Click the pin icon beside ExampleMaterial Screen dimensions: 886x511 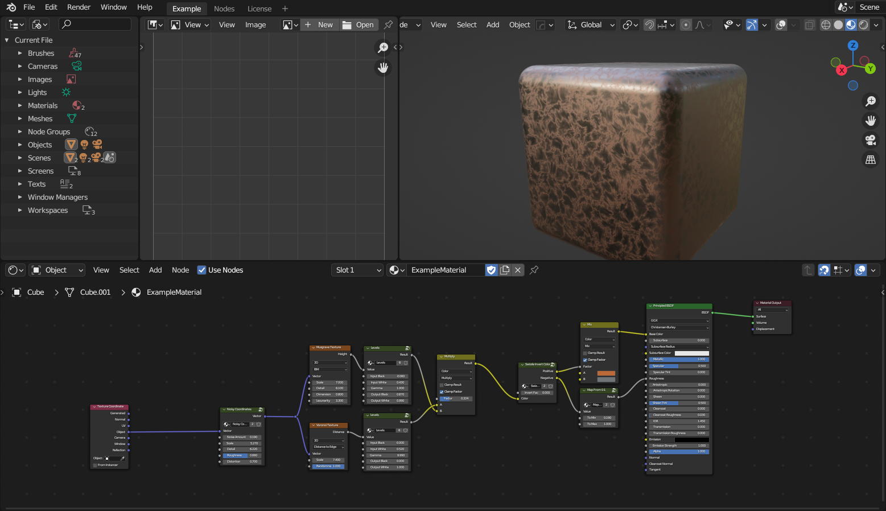tap(534, 270)
